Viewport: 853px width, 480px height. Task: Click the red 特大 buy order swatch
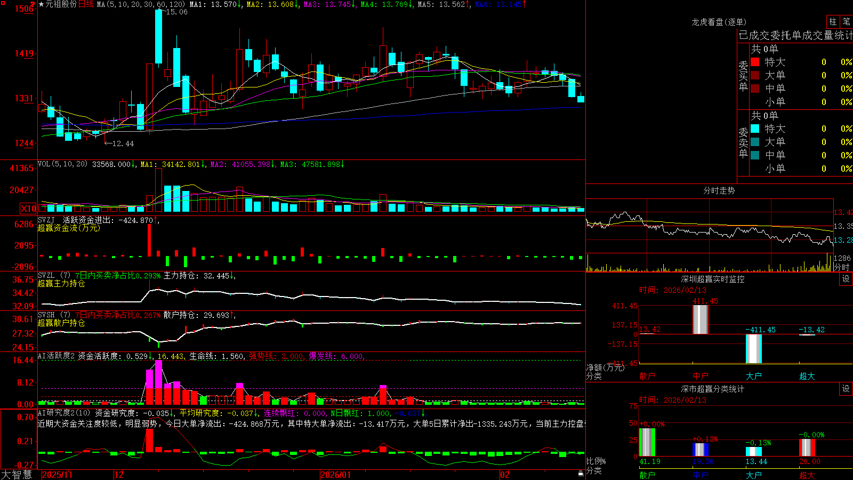(755, 62)
